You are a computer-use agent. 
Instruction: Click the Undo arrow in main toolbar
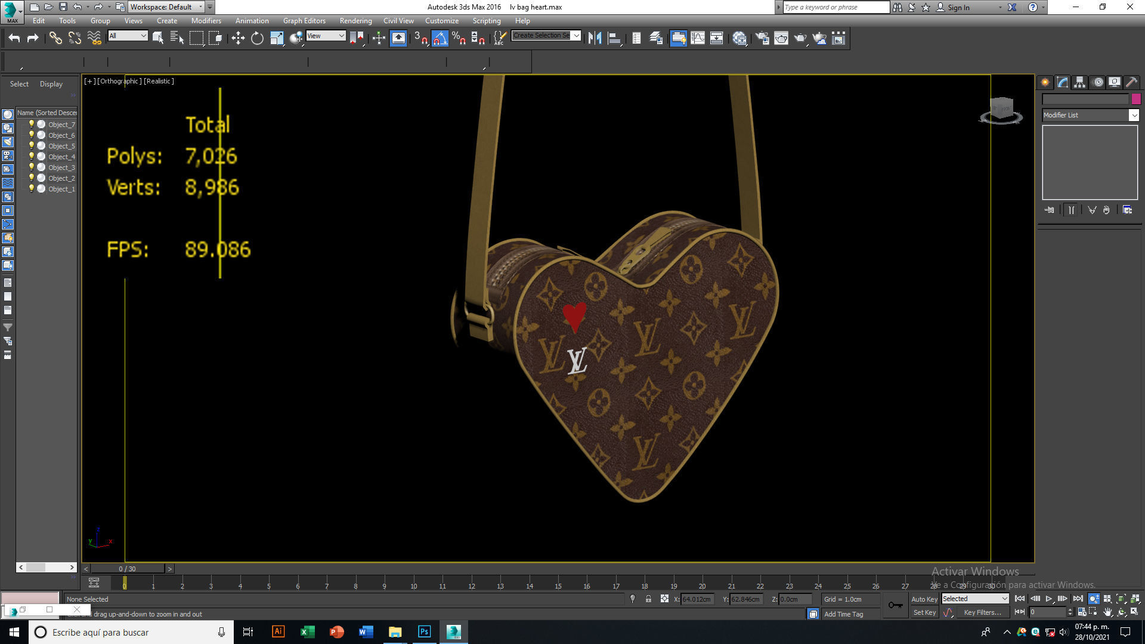coord(14,38)
